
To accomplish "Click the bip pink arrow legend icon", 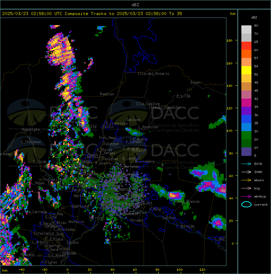I will (246, 188).
